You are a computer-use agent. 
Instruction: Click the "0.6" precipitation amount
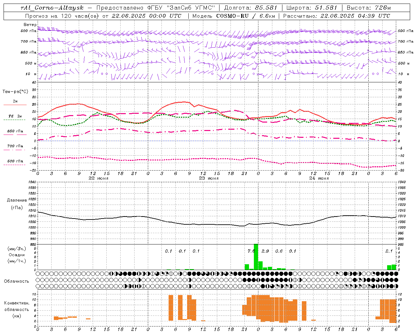279,251
